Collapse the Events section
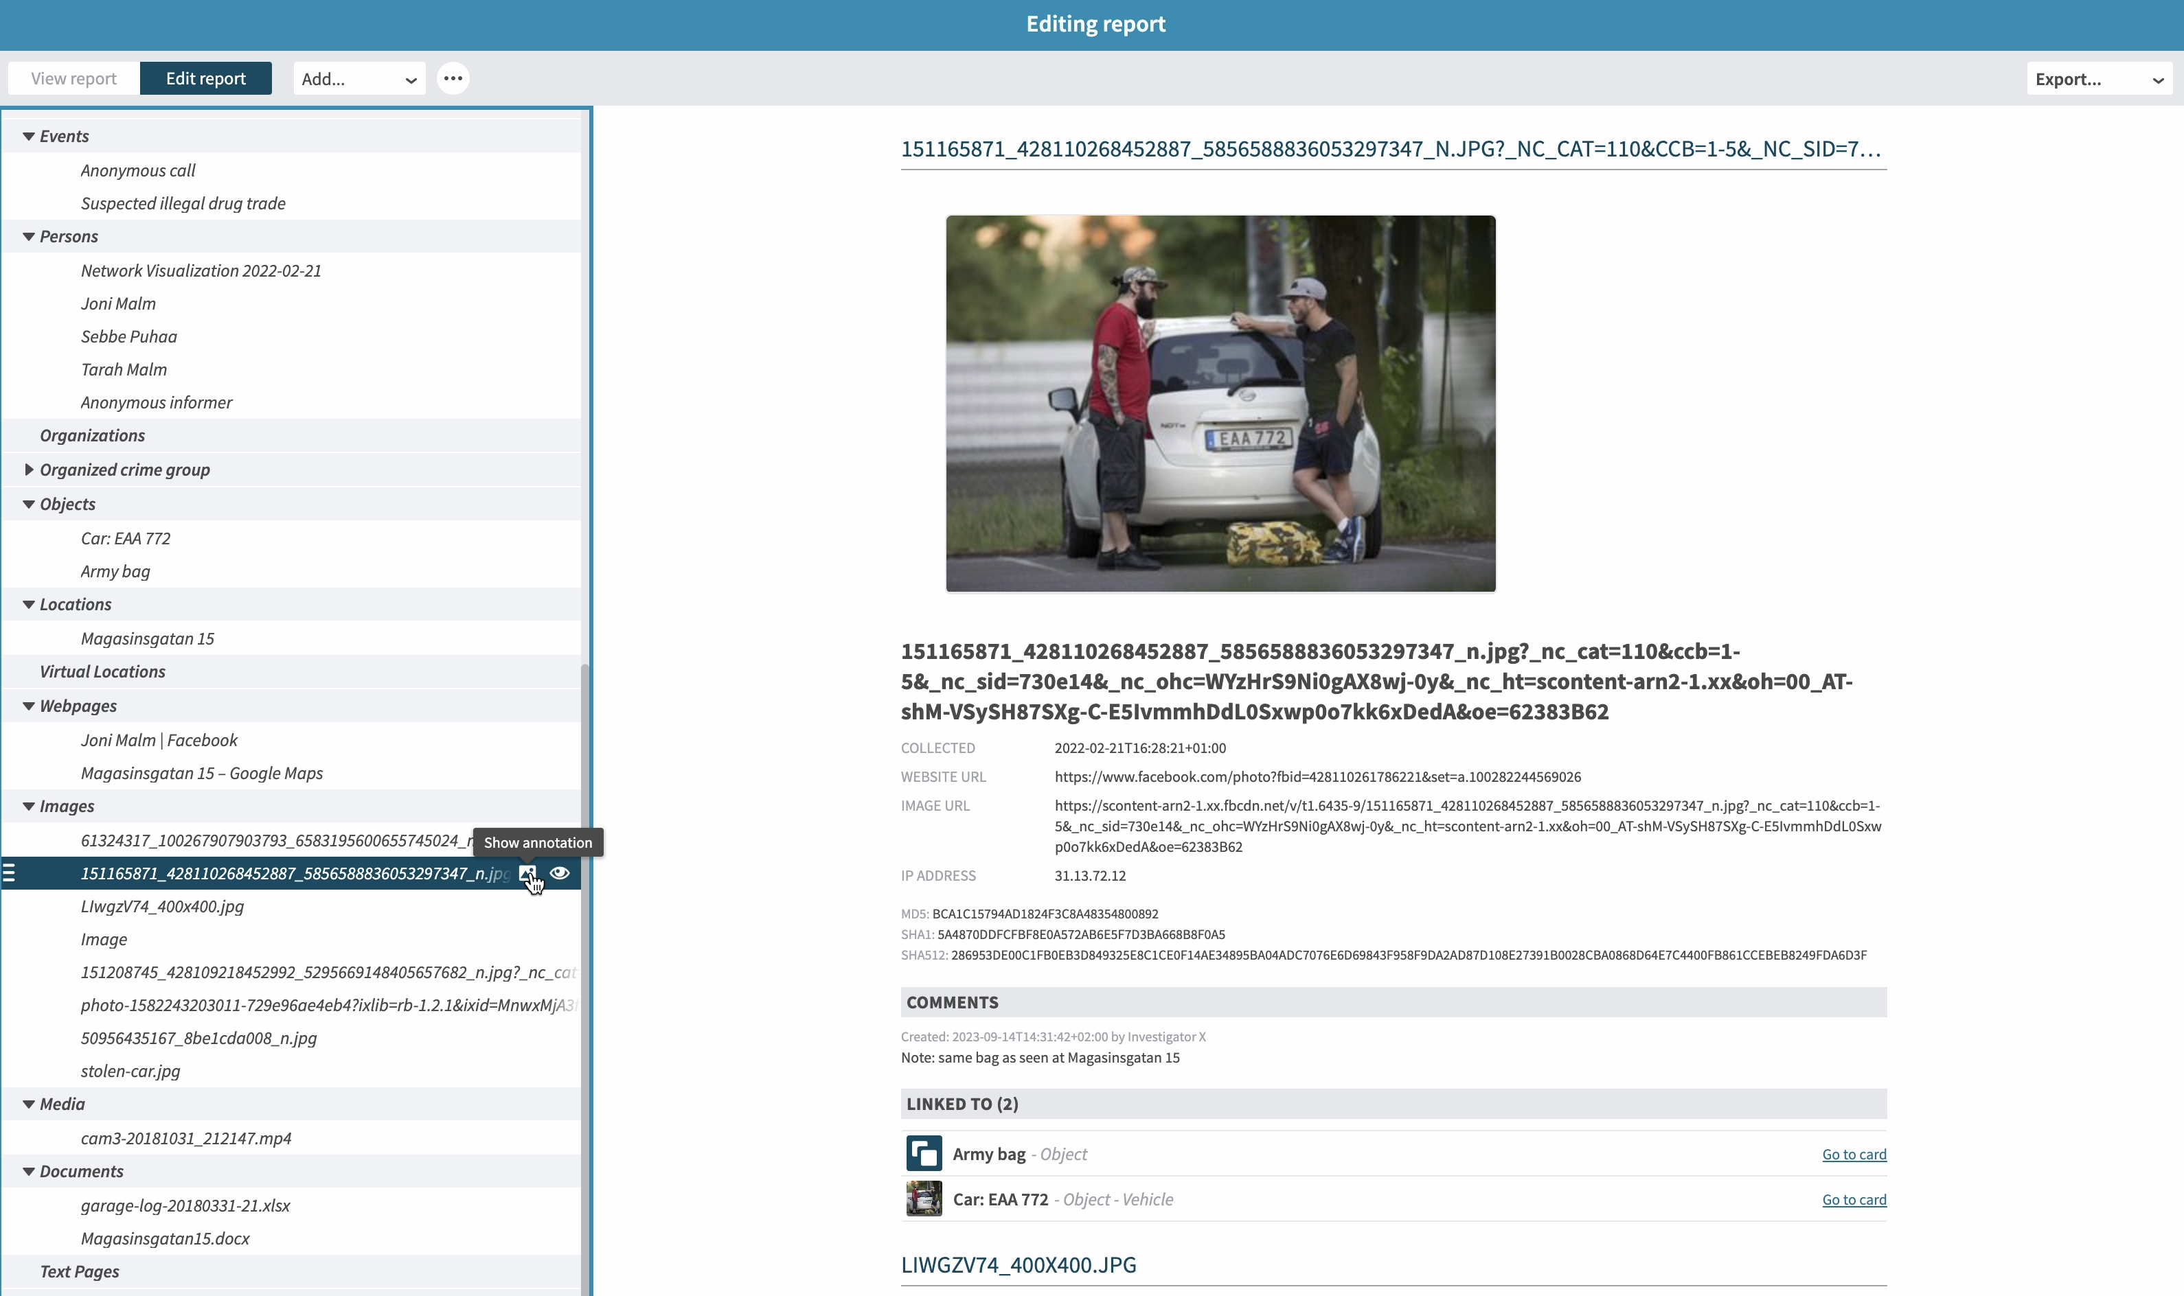Viewport: 2184px width, 1296px height. [x=29, y=136]
